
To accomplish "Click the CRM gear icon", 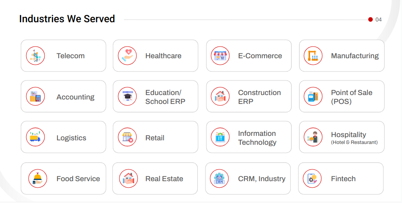I will [x=219, y=178].
